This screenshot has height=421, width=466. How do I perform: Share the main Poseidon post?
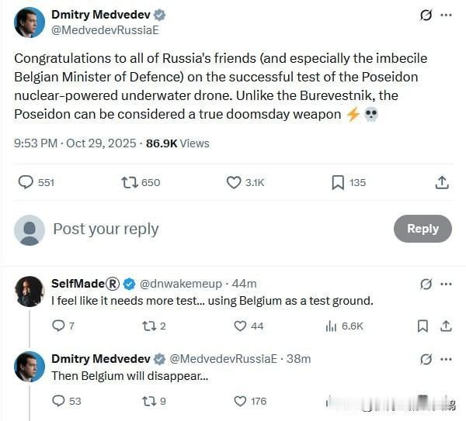(442, 182)
